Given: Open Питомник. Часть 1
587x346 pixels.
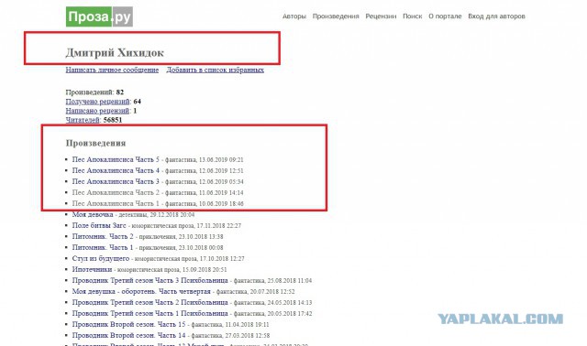Looking at the screenshot, I should [x=103, y=247].
